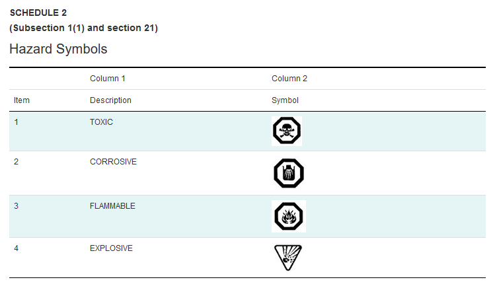
Task: Click item number 1 in the table
Action: (16, 122)
